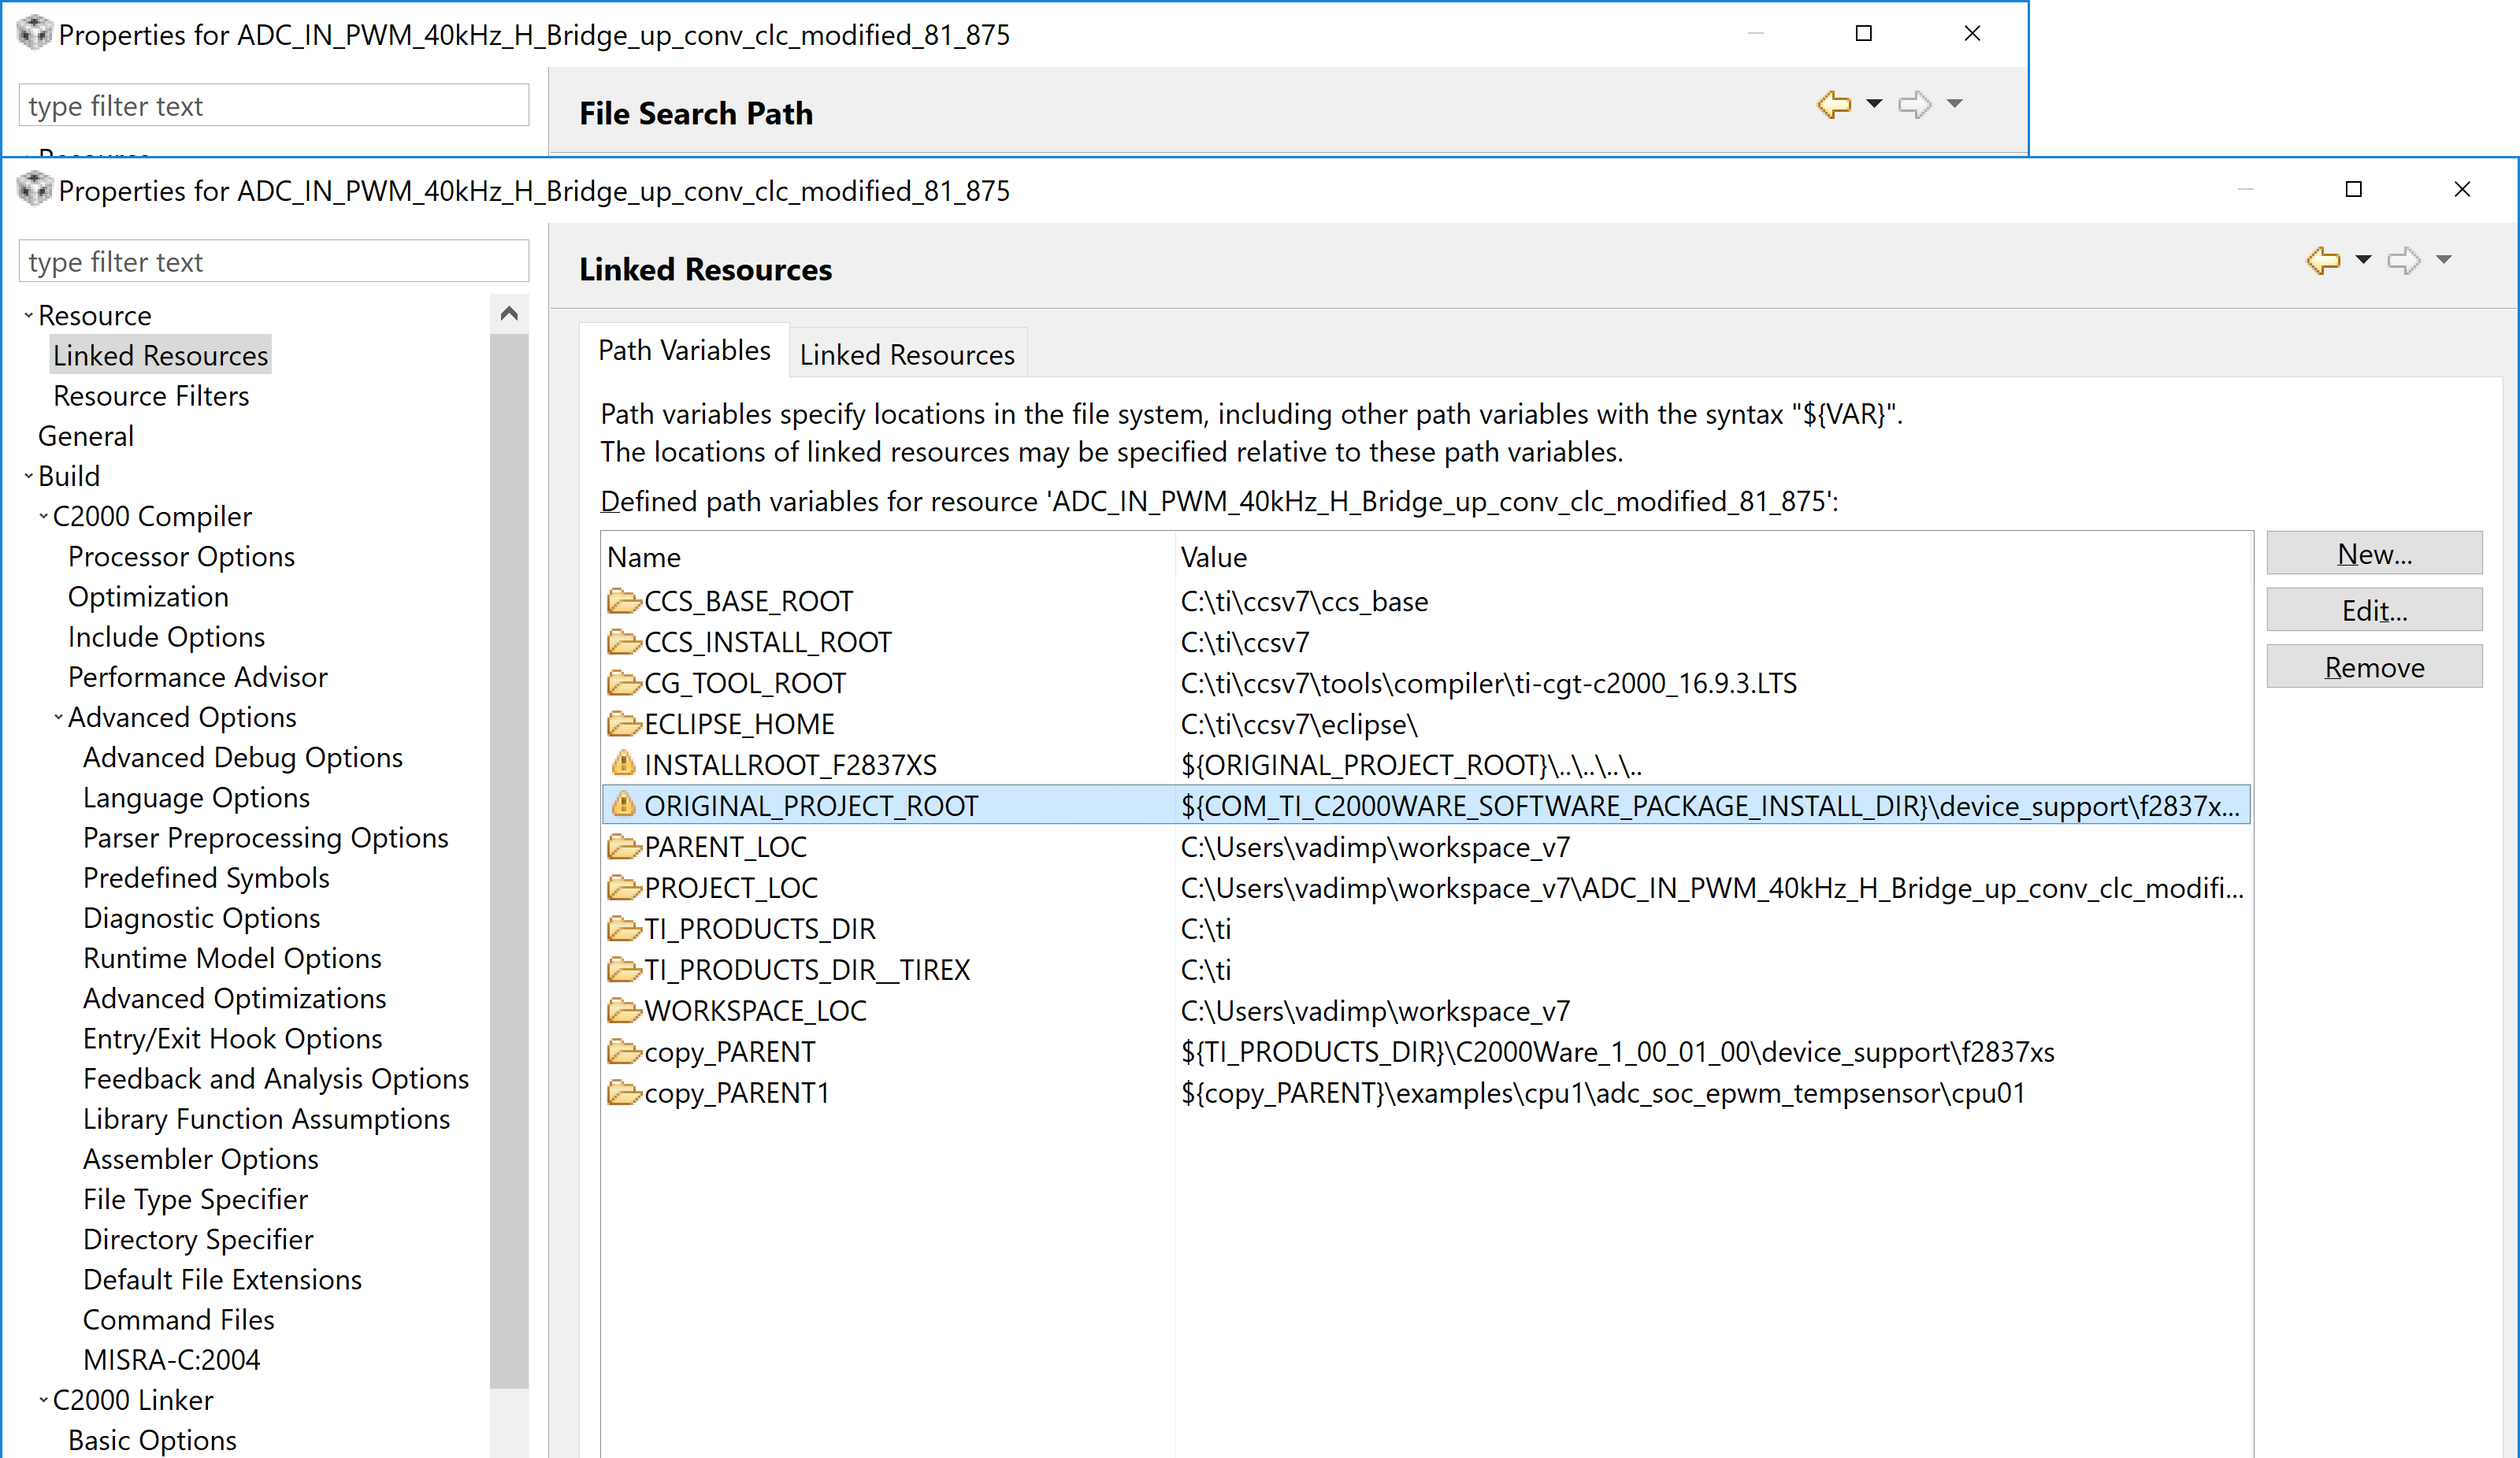The width and height of the screenshot is (2520, 1458).
Task: Focus the type filter text field
Action: [273, 262]
